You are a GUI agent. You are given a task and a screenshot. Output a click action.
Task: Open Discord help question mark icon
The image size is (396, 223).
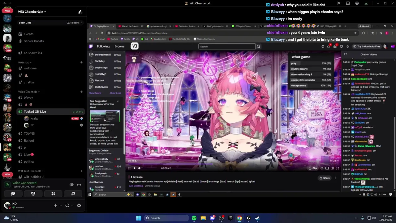pyautogui.click(x=357, y=3)
